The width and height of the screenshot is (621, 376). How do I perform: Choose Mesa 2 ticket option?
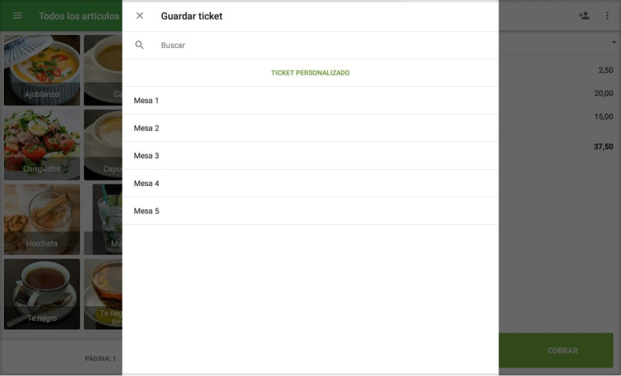coord(310,128)
